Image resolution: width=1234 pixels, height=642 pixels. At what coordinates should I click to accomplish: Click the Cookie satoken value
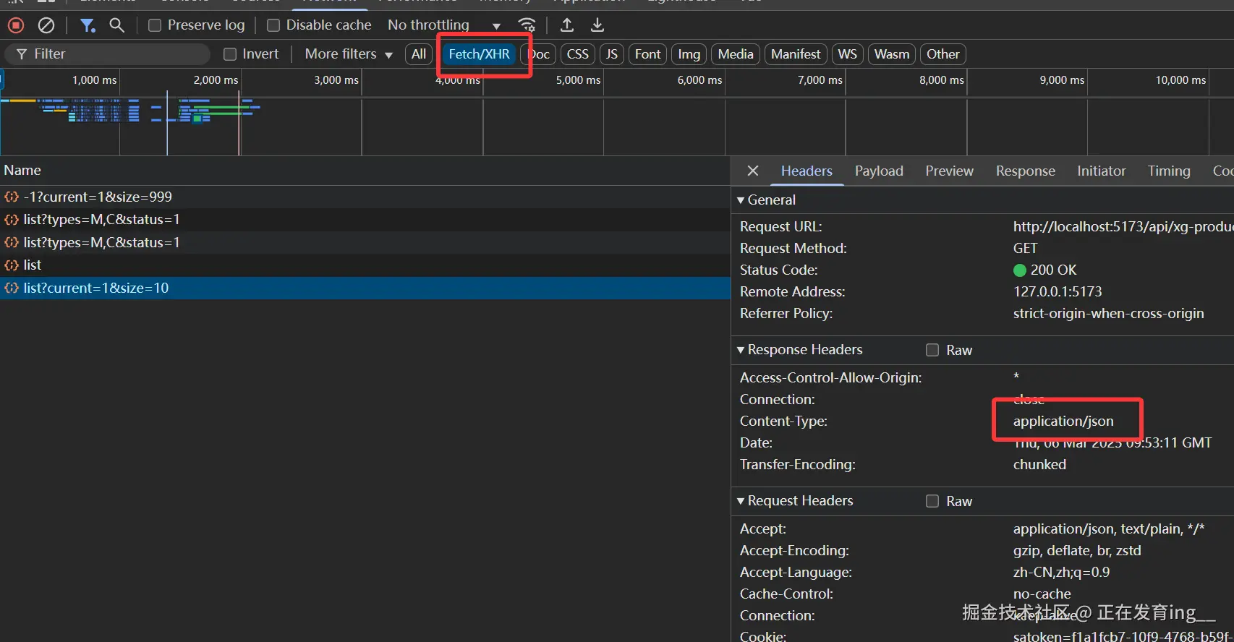click(1123, 636)
